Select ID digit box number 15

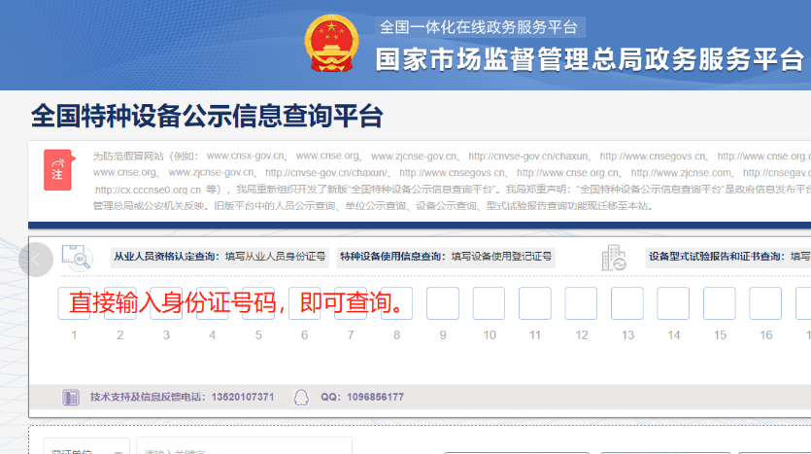pyautogui.click(x=720, y=303)
